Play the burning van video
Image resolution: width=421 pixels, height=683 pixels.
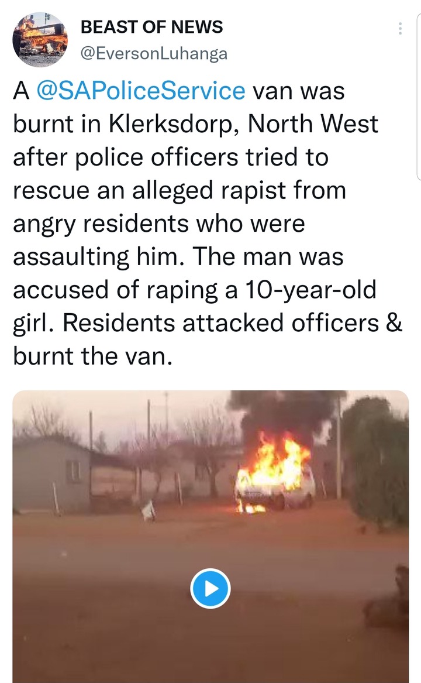210,588
